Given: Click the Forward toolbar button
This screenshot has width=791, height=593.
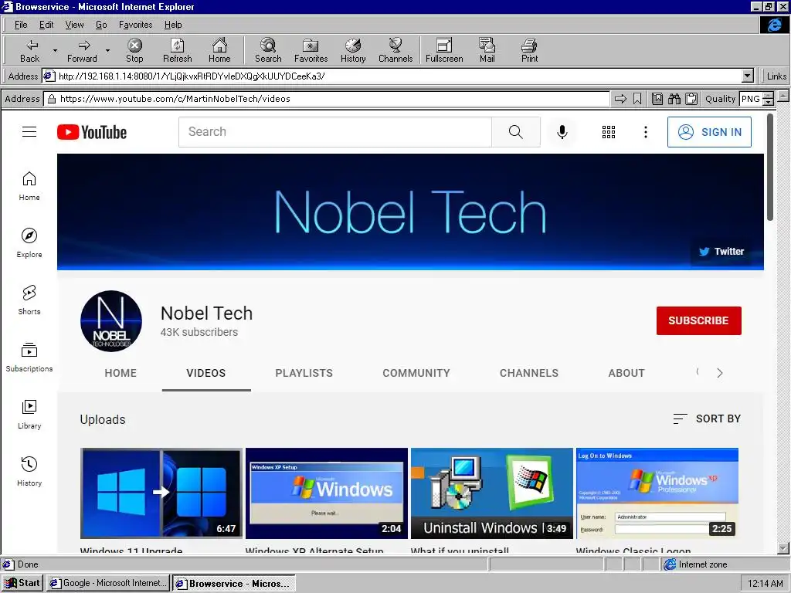Looking at the screenshot, I should pos(82,50).
